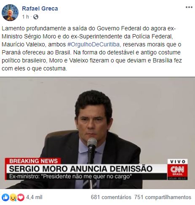
Task: Click the CNN Brasil logo in the image
Action: 177,170
